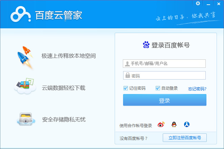This screenshot has height=149, width=224.
Task: Minimize the 百度云管家 window
Action: pyautogui.click(x=208, y=4)
